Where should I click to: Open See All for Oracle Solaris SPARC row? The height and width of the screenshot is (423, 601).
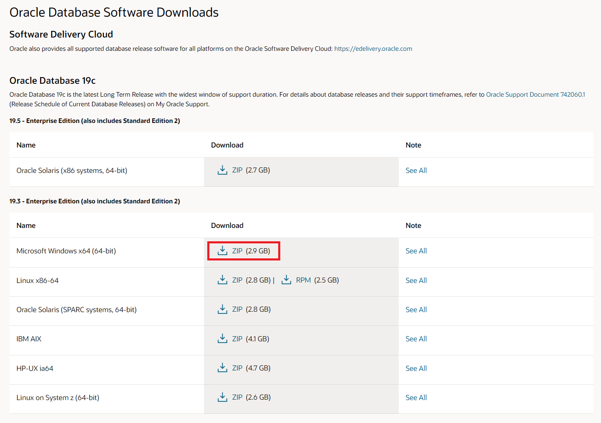coord(416,310)
